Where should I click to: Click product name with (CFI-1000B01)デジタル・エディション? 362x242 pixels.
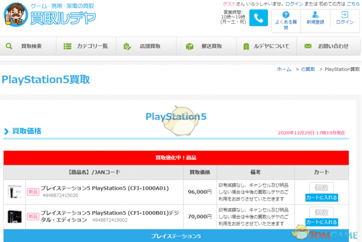(x=110, y=216)
